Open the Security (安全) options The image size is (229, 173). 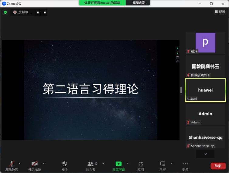64,166
